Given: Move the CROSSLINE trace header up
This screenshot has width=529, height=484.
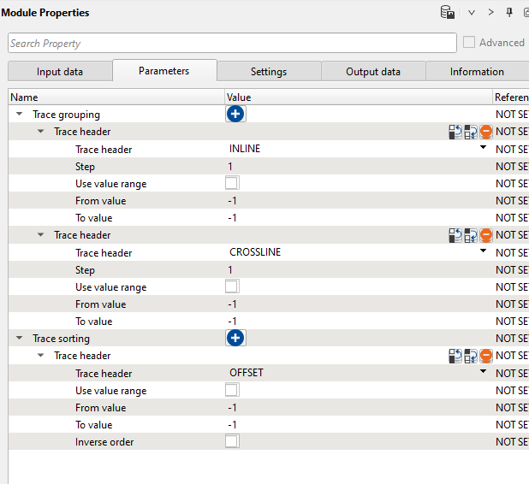Looking at the screenshot, I should click(x=455, y=235).
